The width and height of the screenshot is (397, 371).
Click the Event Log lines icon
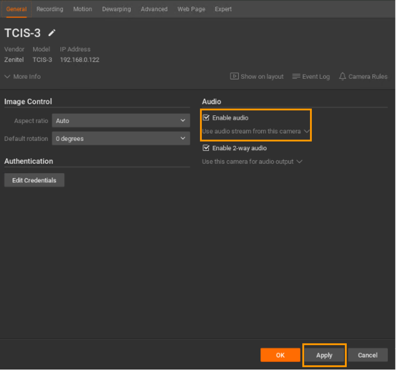pos(296,76)
